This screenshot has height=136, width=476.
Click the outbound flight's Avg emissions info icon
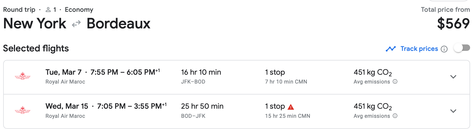[395, 82]
